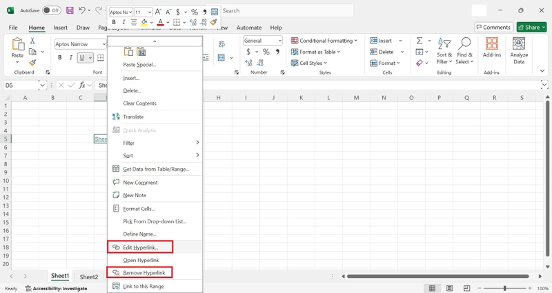Open Find & Select magnifier tool
This screenshot has width=552, height=293.
point(464,51)
